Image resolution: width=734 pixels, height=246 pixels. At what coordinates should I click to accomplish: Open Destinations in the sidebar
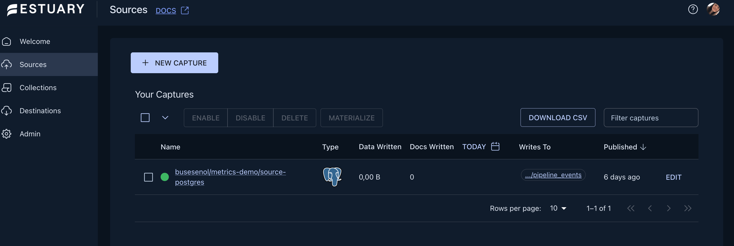[x=40, y=111]
